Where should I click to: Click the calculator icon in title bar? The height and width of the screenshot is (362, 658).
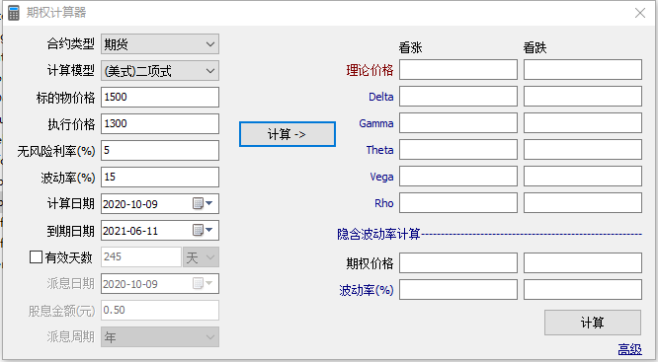coord(14,13)
